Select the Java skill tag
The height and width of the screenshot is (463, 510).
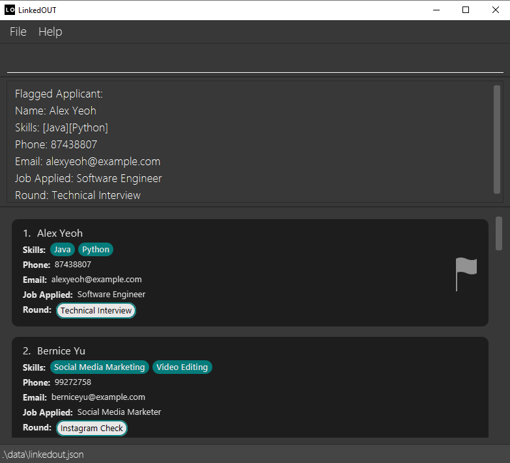[x=63, y=250]
